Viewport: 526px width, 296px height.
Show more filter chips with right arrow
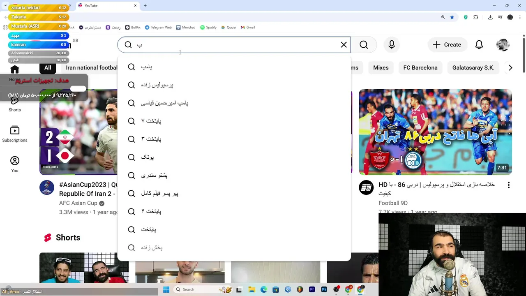pos(510,68)
